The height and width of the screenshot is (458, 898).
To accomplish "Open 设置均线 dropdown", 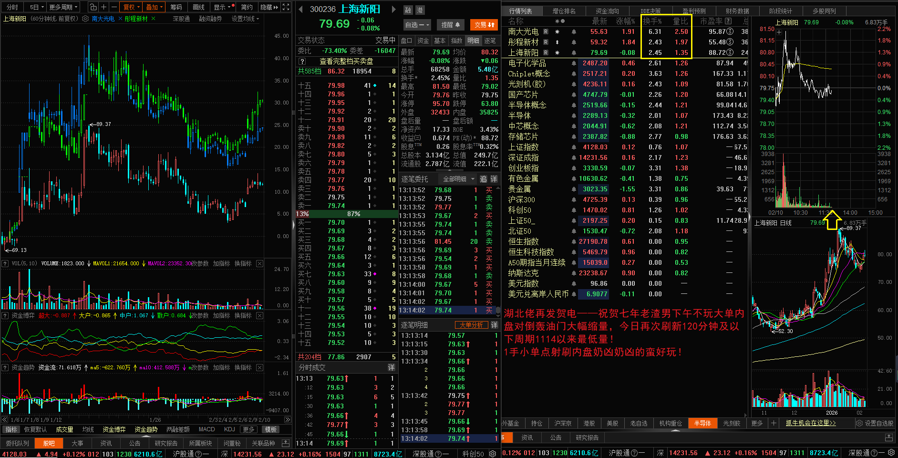I will 245,19.
